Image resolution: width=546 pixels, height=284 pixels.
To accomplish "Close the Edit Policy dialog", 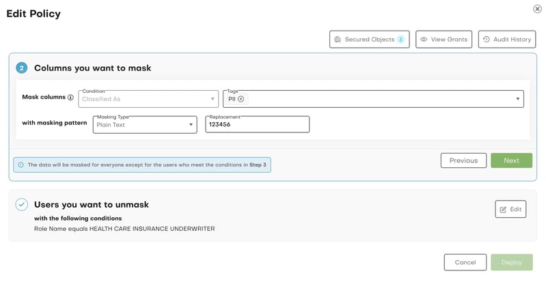I will click(x=537, y=9).
